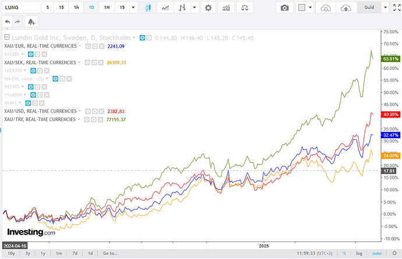Toggle percent scale mode
The height and width of the screenshot is (259, 402).
[x=344, y=253]
